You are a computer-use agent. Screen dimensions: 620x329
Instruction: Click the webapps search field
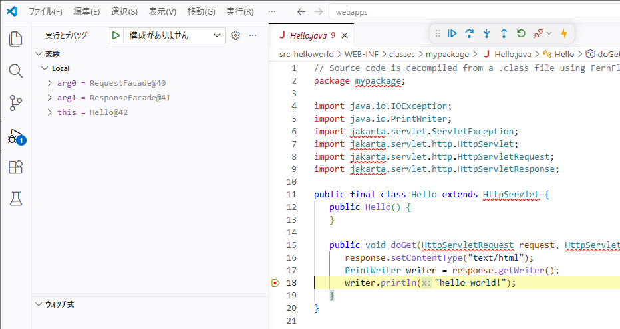[466, 11]
